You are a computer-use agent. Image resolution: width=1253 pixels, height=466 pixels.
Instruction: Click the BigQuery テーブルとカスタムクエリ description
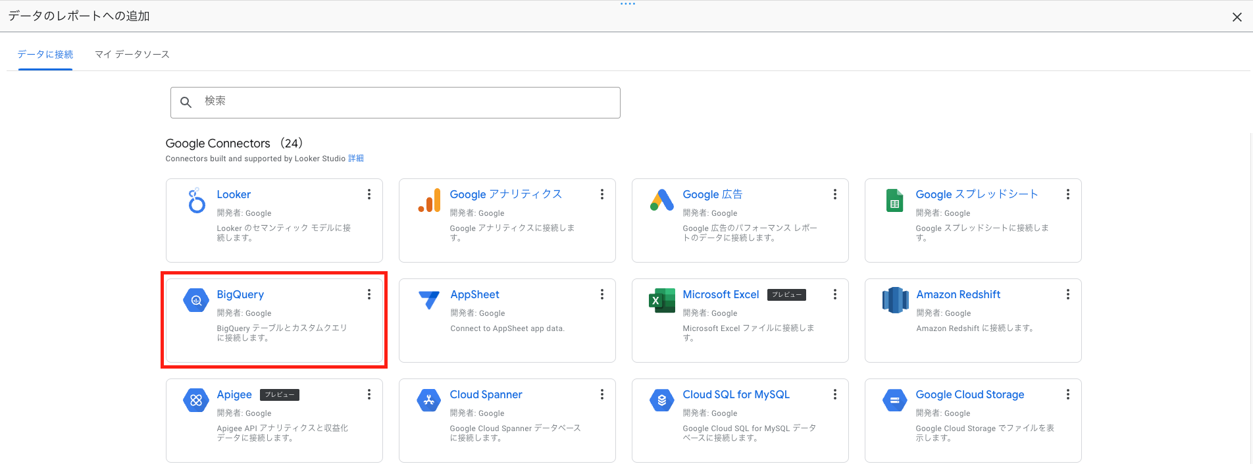click(x=282, y=333)
